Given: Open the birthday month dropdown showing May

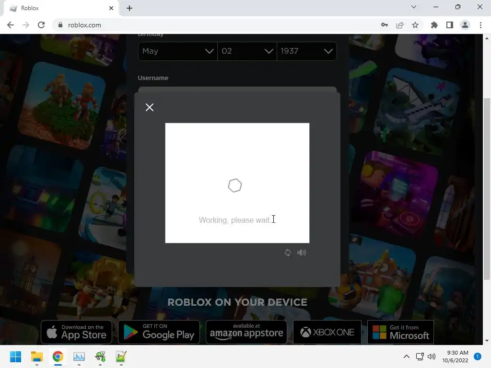Looking at the screenshot, I should click(x=178, y=51).
